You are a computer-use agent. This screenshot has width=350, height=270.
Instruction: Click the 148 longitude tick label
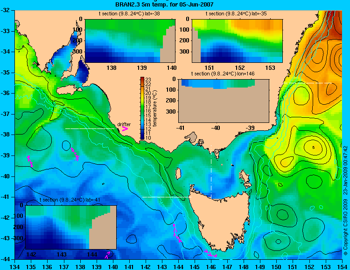click(244, 267)
